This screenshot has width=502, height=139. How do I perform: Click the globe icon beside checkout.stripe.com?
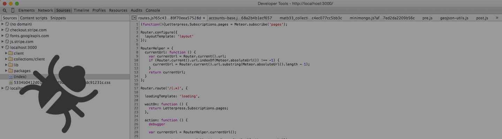(7, 30)
